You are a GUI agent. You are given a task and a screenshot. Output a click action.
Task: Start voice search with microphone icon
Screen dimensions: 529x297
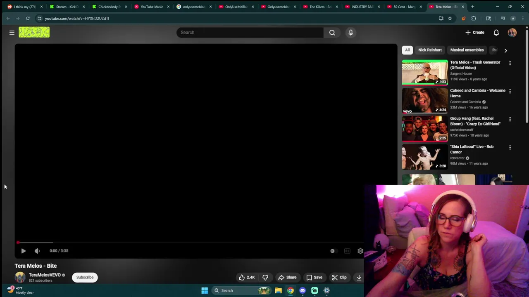[x=351, y=33]
